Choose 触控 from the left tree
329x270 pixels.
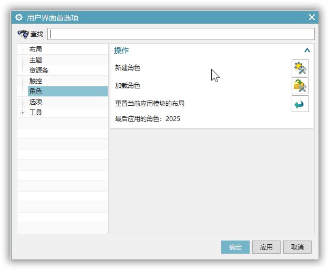pos(36,81)
